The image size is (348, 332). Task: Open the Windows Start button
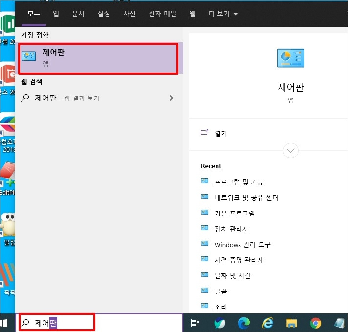4,323
